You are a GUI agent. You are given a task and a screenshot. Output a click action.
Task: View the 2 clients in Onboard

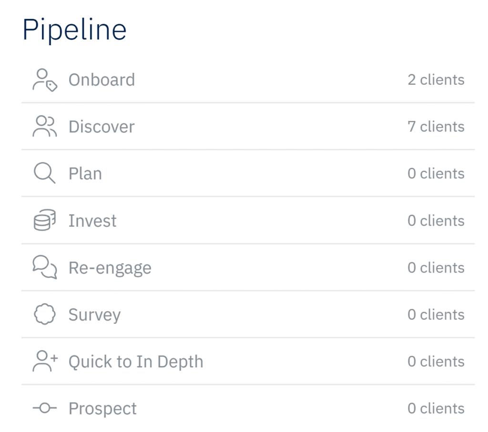point(436,80)
